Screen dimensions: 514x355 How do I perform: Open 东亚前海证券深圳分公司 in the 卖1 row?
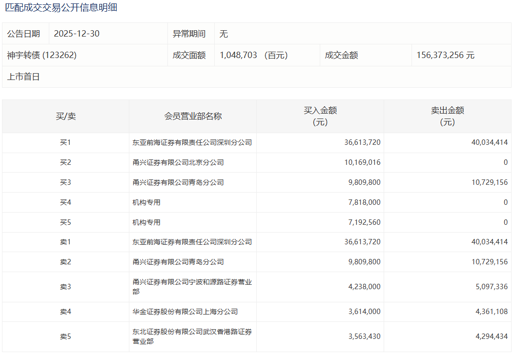click(192, 242)
